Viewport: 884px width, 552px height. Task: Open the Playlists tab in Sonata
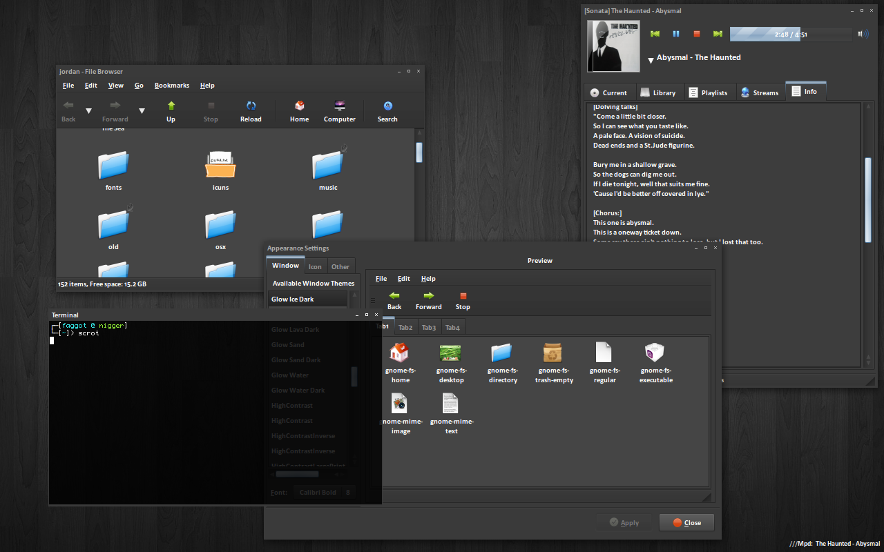point(709,92)
